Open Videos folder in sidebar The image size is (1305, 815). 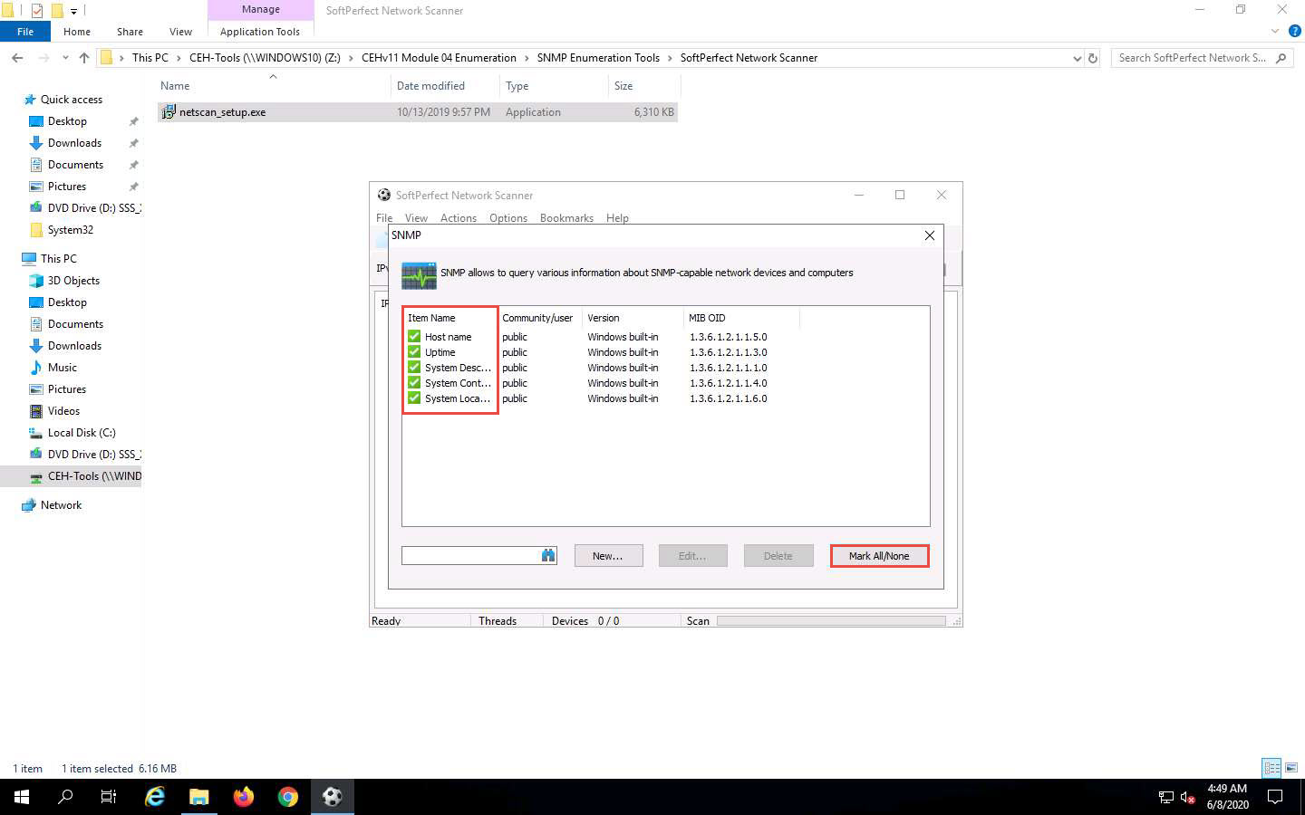63,411
